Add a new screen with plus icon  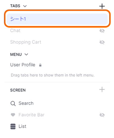pos(102,89)
